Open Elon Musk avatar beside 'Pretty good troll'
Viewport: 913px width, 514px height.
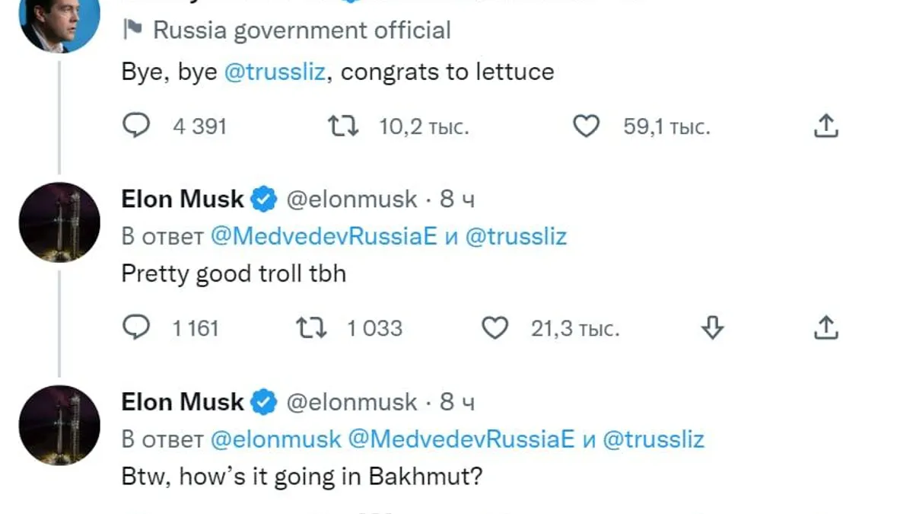click(x=59, y=222)
